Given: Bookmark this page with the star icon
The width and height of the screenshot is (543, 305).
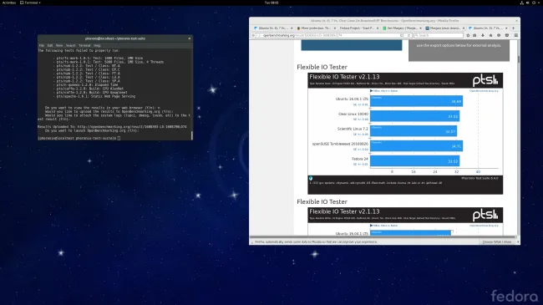Looking at the screenshot, I should click(x=468, y=35).
